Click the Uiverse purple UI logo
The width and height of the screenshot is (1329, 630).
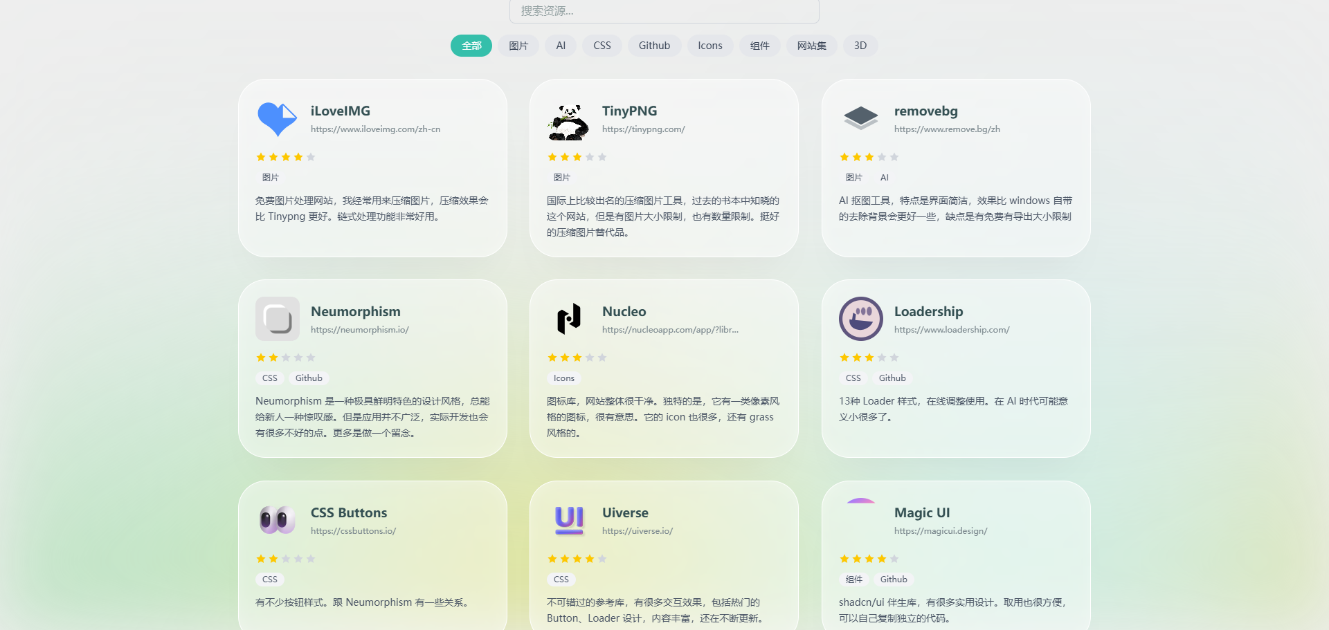click(x=568, y=520)
